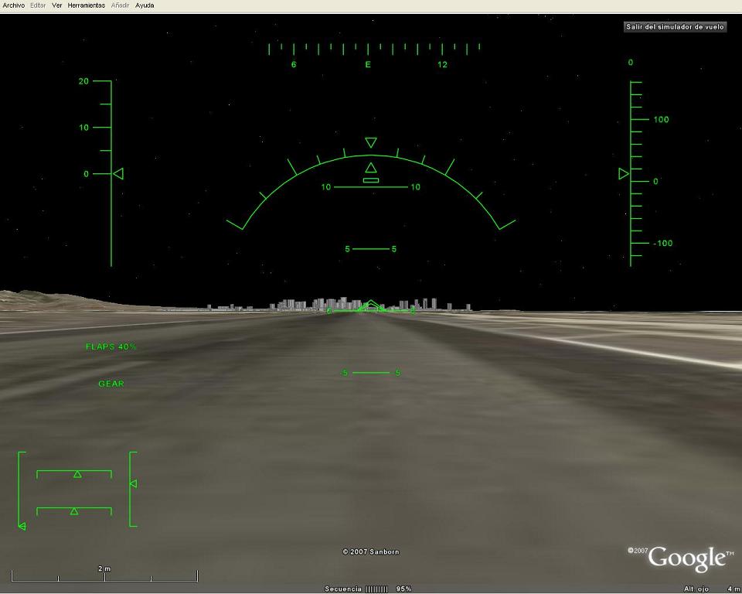The width and height of the screenshot is (742, 594).
Task: Click the upward bank pointer triangle
Action: tap(371, 167)
